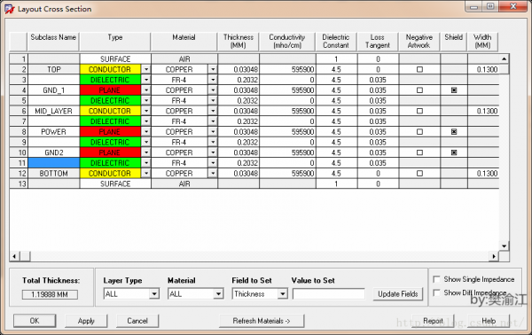Click the table scroll-down arrow

[x=505, y=245]
